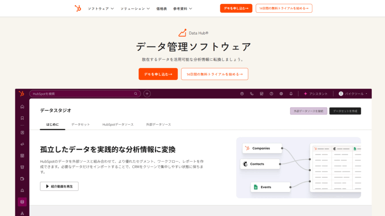
Task: Open the Marketplace storefront icon
Action: click(x=261, y=94)
